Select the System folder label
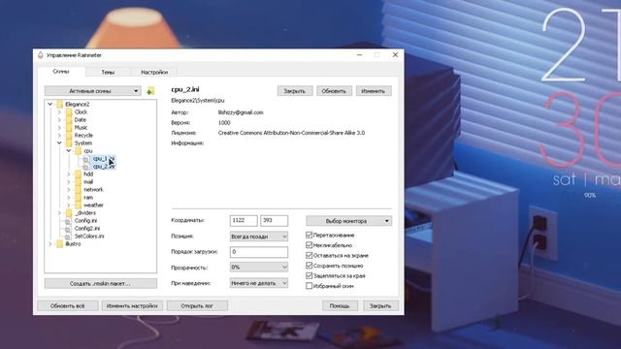The image size is (621, 349). [83, 143]
